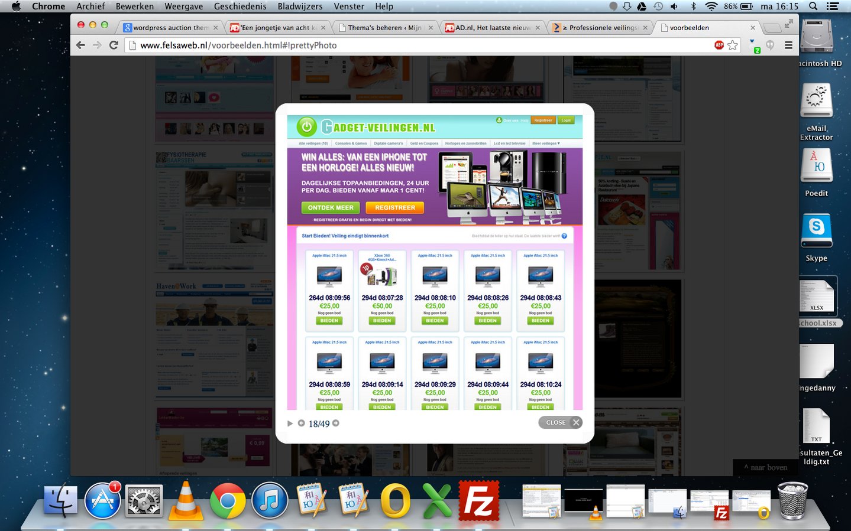The image size is (851, 531).
Task: Click the Chrome back arrow
Action: click(x=81, y=45)
